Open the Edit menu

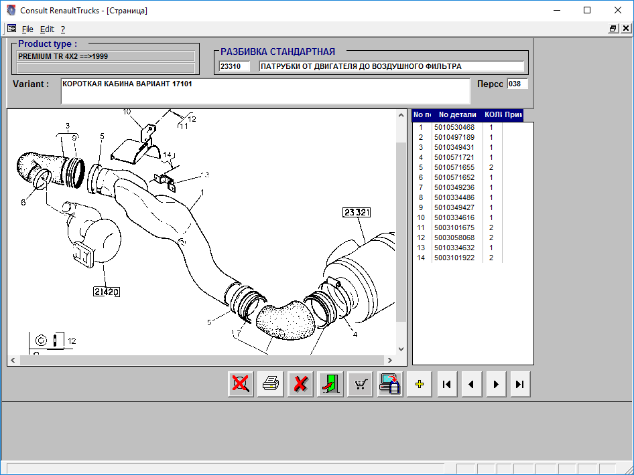pyautogui.click(x=47, y=29)
